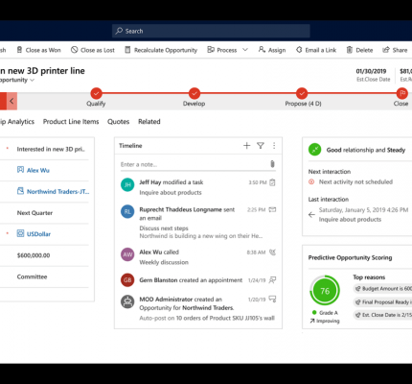Click the Enter a note field
412x384 pixels.
pos(194,164)
